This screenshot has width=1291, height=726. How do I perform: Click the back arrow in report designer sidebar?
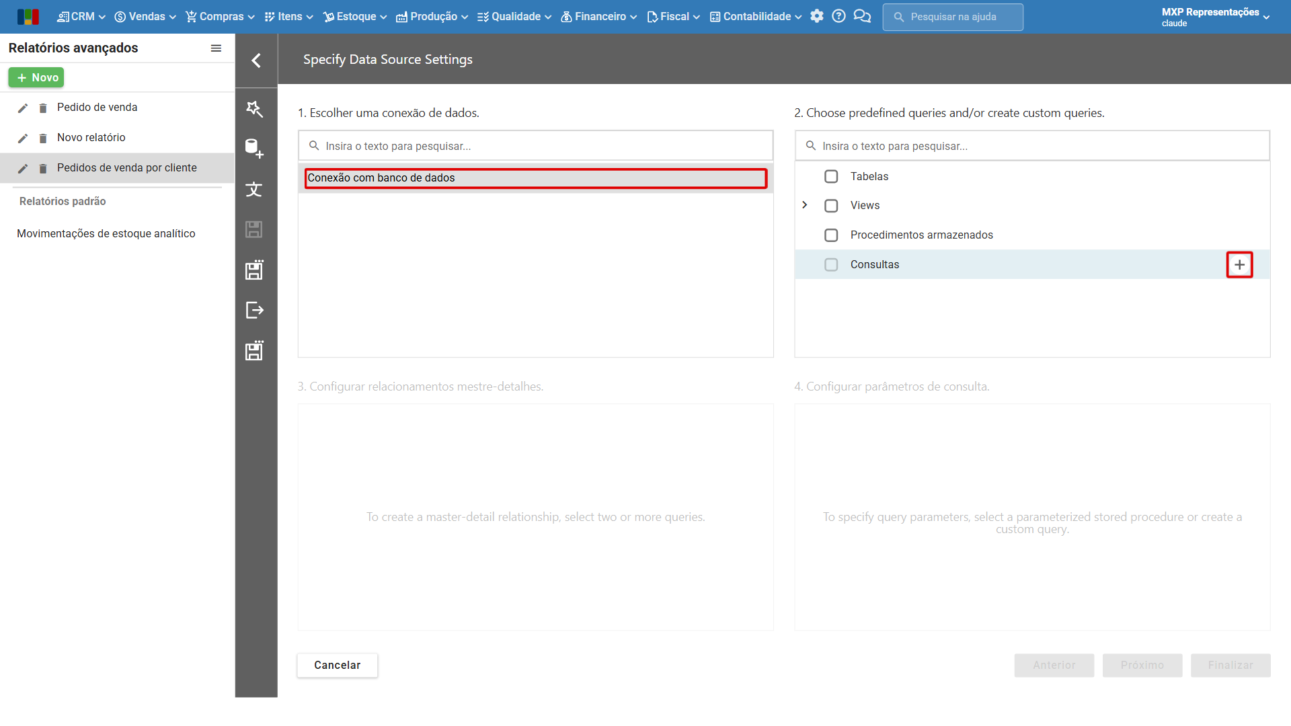[x=256, y=61]
